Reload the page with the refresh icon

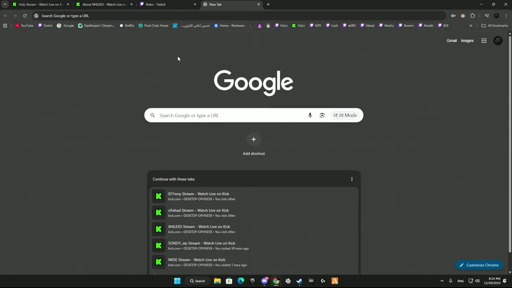(x=25, y=16)
